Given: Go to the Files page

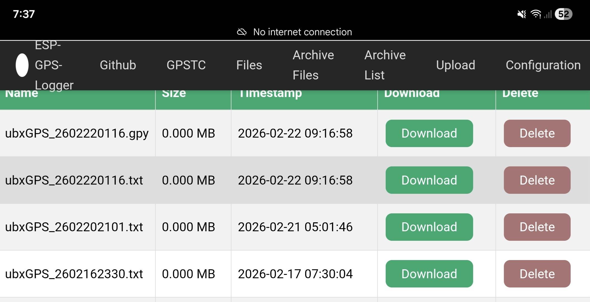Looking at the screenshot, I should [x=249, y=65].
